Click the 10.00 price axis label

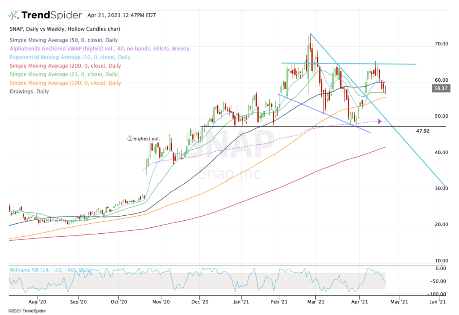[441, 260]
